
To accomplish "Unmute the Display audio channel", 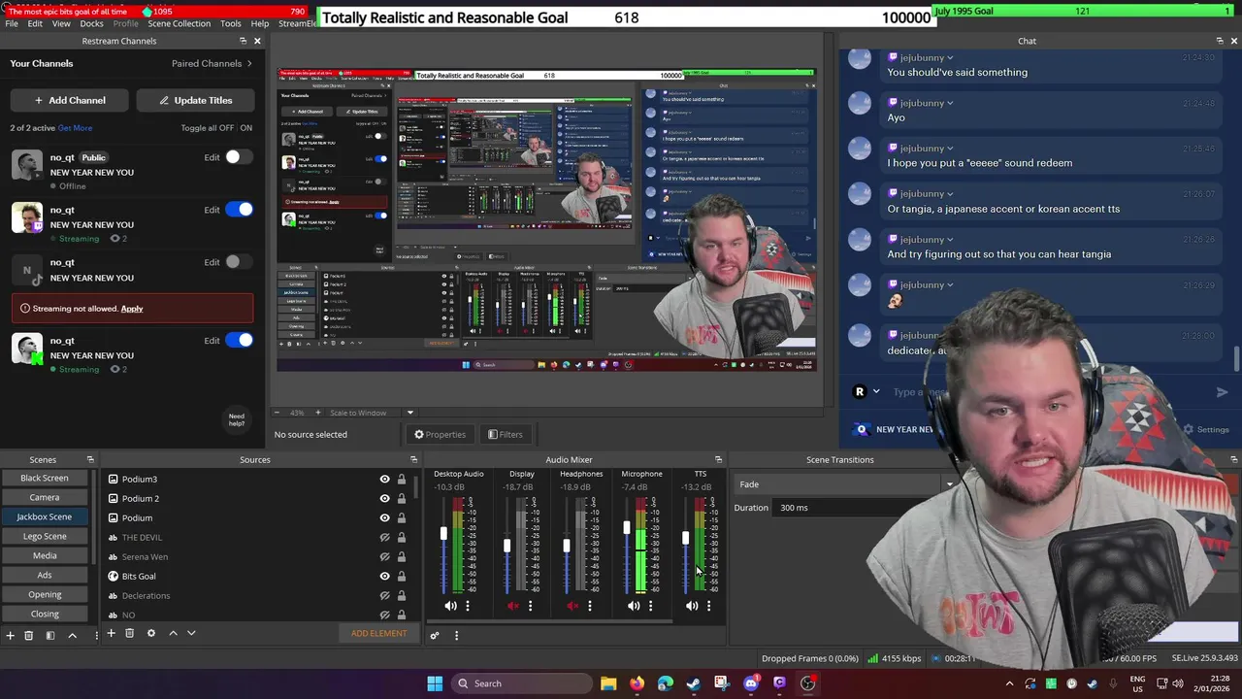I will [x=513, y=606].
